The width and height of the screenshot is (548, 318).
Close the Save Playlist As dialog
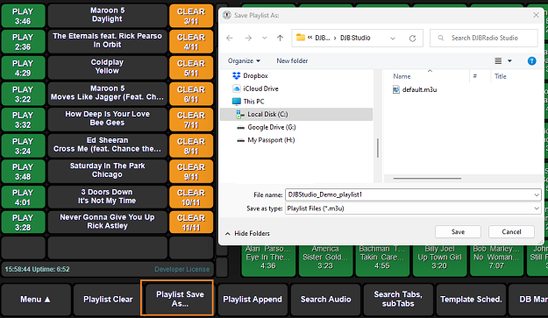click(x=536, y=16)
